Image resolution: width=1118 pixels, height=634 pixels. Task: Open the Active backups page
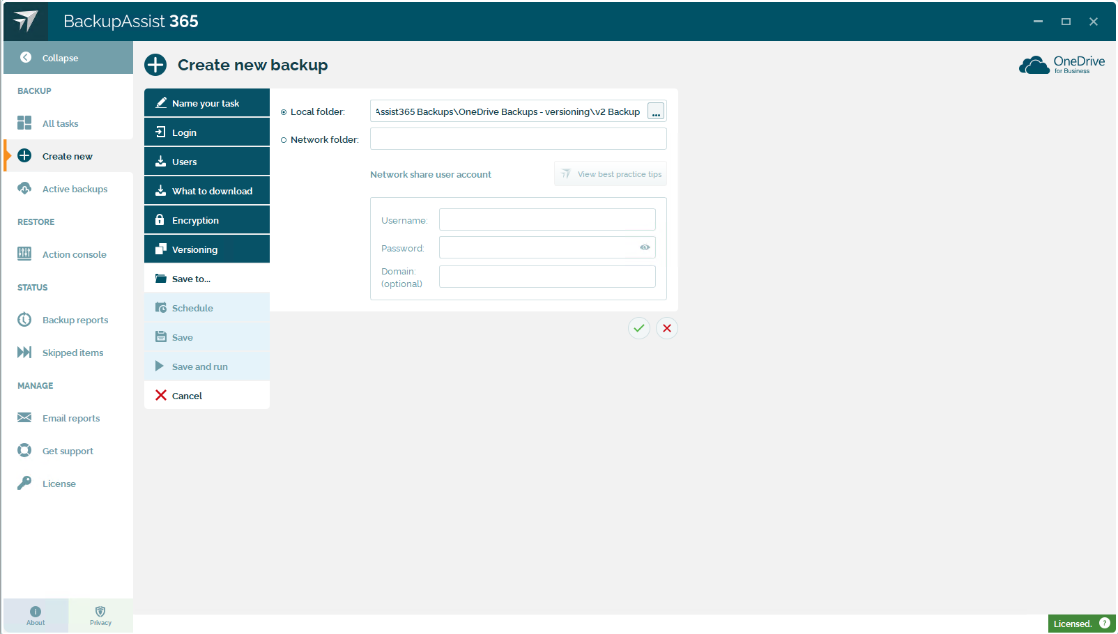click(x=68, y=189)
